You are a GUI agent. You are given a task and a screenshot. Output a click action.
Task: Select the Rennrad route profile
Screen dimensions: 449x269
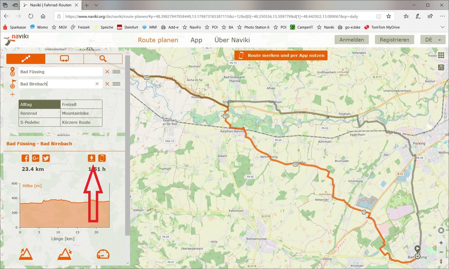coord(39,113)
